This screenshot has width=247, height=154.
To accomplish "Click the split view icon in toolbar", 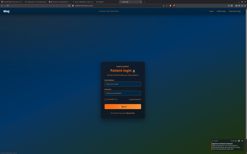I will pyautogui.click(x=232, y=6).
